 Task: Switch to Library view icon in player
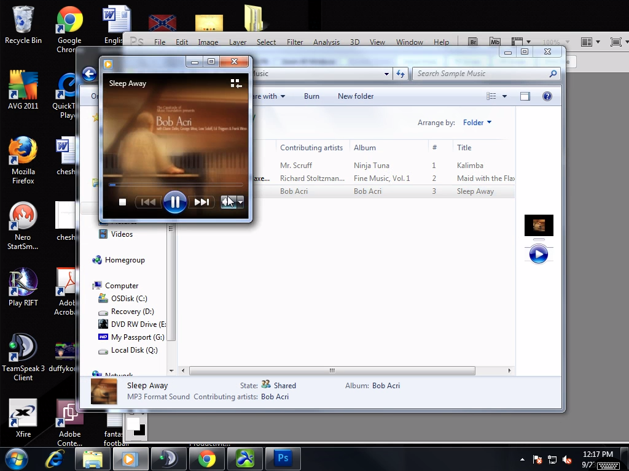236,83
